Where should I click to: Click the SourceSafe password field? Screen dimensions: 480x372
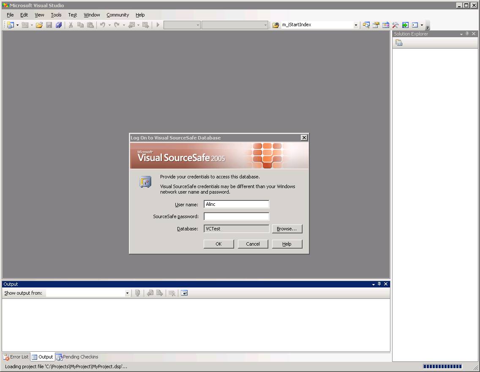(x=236, y=216)
